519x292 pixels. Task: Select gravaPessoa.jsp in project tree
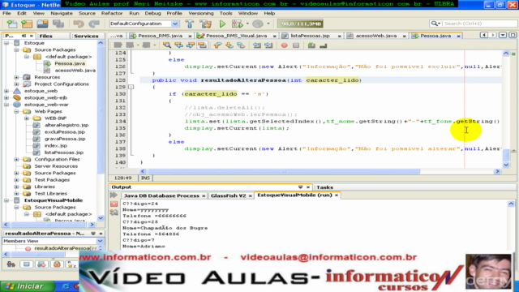pos(65,139)
